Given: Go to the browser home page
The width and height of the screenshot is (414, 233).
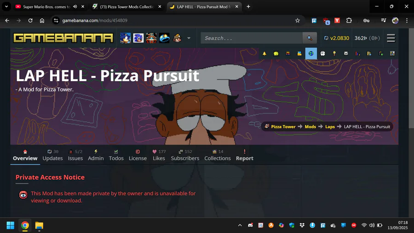Looking at the screenshot, I should (x=42, y=20).
